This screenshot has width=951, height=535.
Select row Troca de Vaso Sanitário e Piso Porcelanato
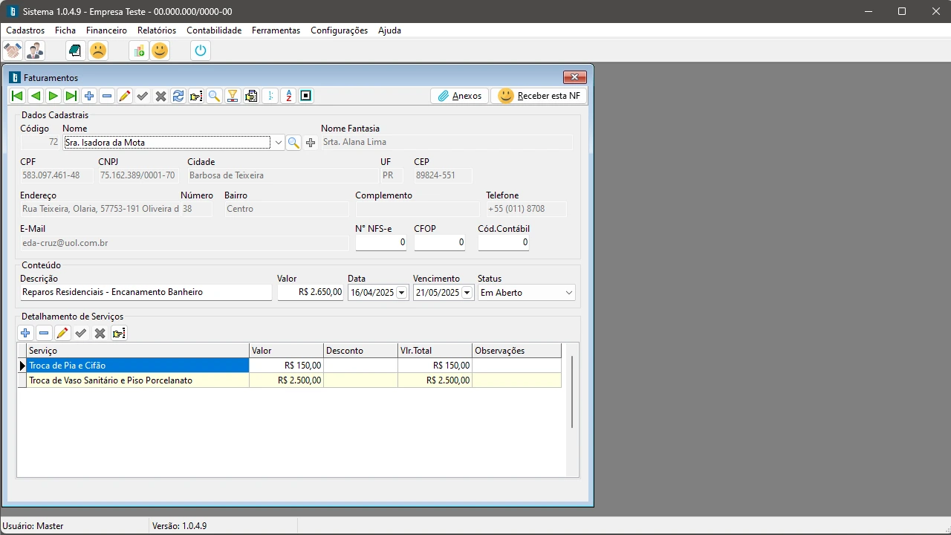point(290,380)
